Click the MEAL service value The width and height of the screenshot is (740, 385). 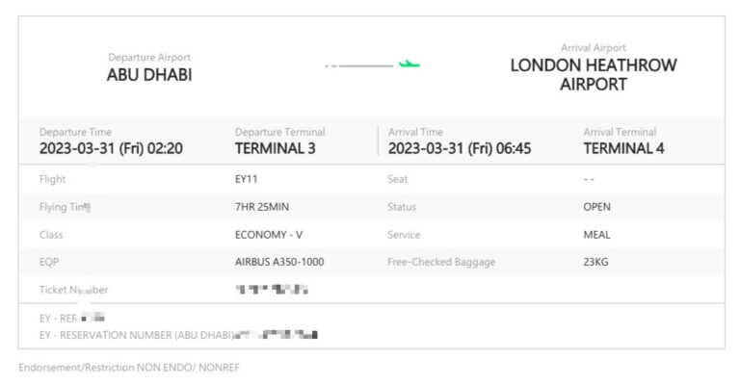pos(596,235)
